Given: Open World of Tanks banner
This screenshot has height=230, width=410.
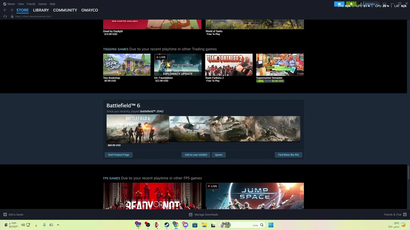Looking at the screenshot, I should click(x=255, y=24).
